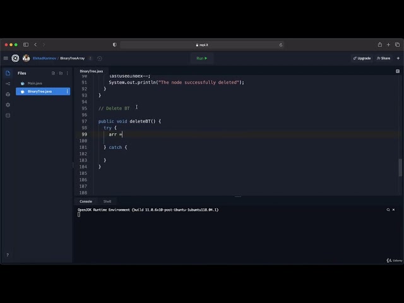Click the Replit logo
This screenshot has width=404, height=303.
(15, 58)
